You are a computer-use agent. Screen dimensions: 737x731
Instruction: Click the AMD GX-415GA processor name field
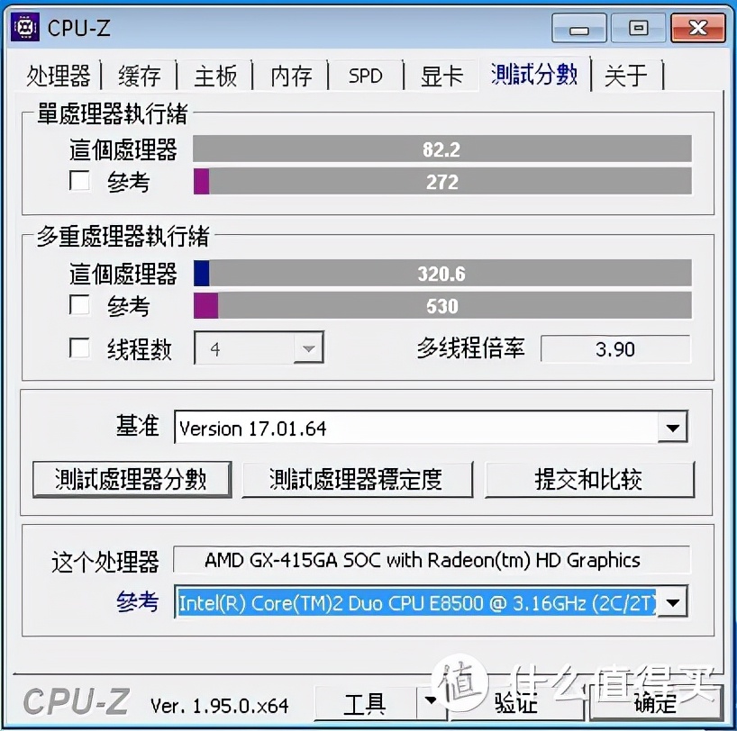[x=432, y=560]
